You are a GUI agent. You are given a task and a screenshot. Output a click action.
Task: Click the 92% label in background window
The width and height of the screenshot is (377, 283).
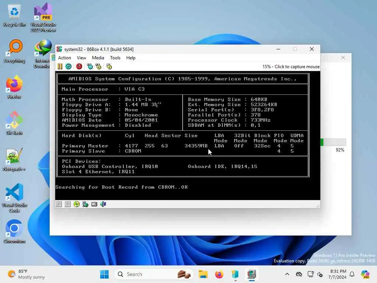click(340, 150)
